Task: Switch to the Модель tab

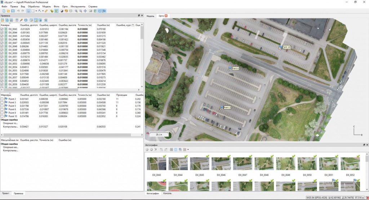Action: pyautogui.click(x=150, y=16)
